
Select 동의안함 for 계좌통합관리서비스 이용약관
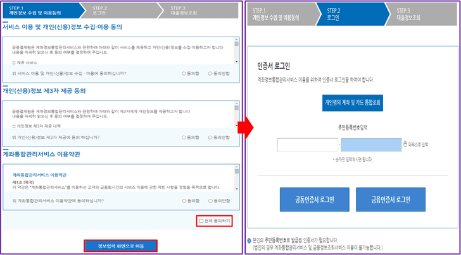coord(210,201)
